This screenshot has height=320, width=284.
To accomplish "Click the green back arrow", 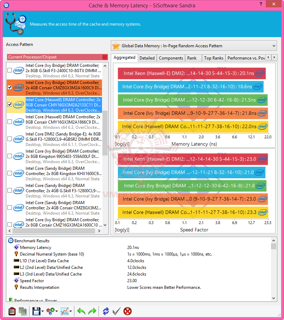I will 81,312.
